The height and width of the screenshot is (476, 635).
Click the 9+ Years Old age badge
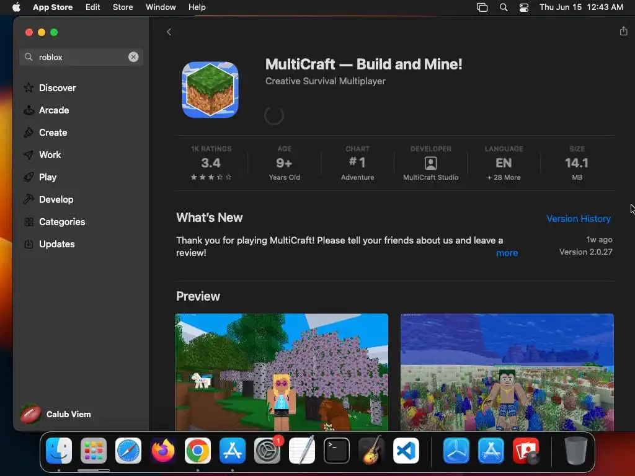point(284,163)
